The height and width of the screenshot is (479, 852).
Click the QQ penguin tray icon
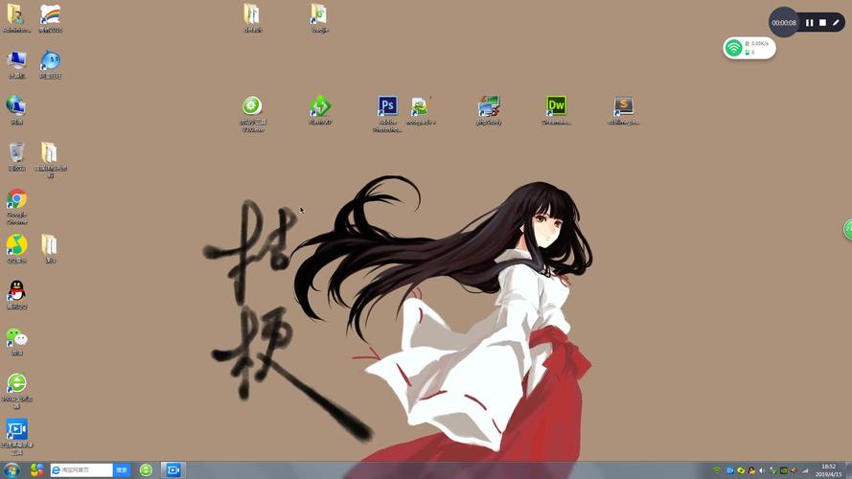coord(751,470)
